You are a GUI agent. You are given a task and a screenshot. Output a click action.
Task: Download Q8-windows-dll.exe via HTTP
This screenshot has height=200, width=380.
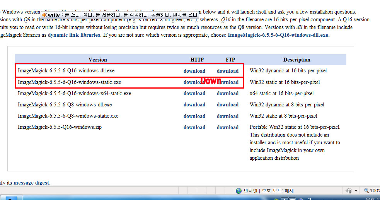[x=194, y=104]
